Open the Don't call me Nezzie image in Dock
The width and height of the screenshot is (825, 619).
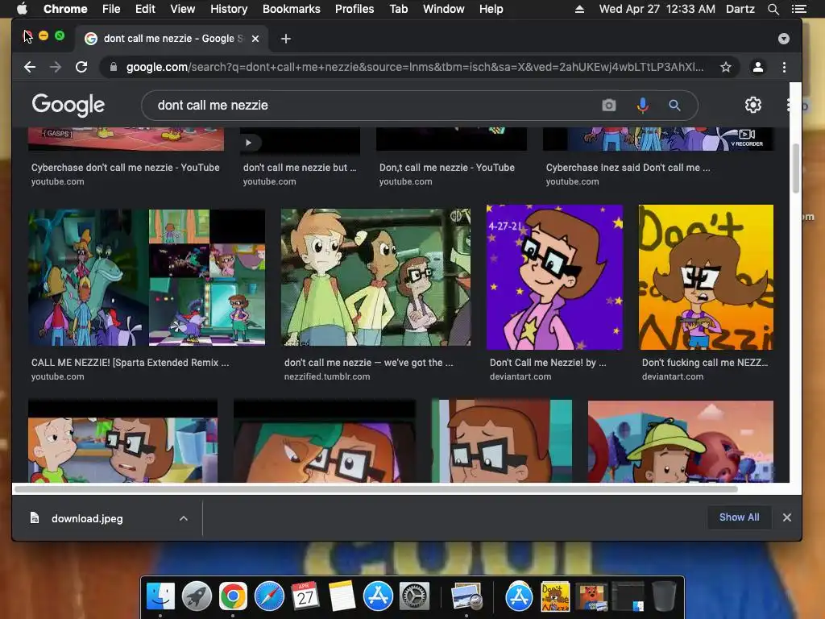click(x=555, y=597)
